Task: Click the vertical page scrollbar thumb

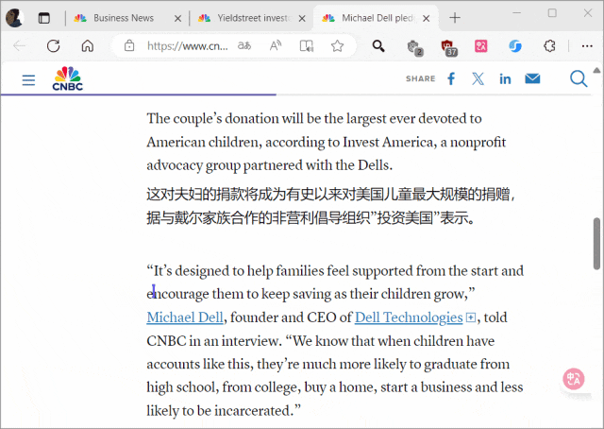Action: 596,244
